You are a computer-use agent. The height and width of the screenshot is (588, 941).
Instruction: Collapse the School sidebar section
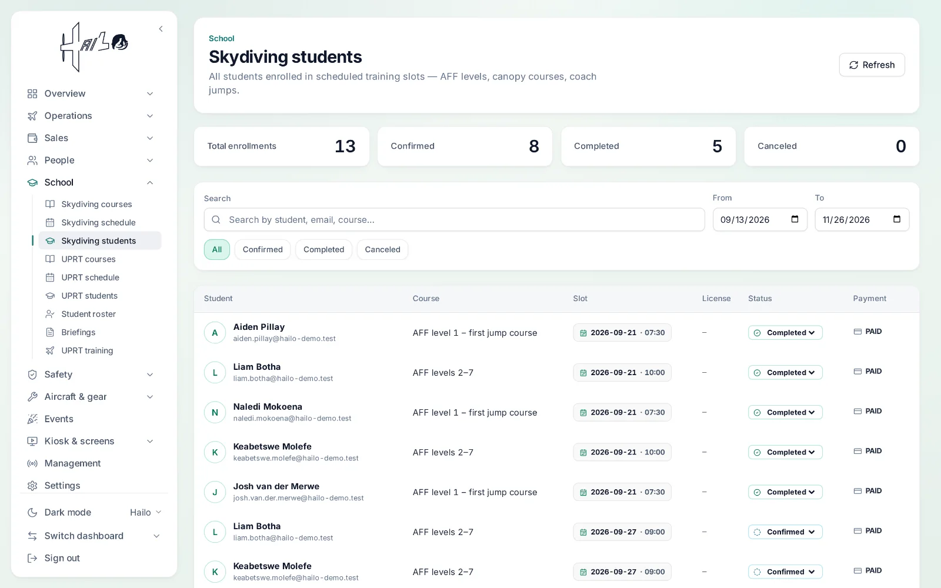tap(91, 182)
